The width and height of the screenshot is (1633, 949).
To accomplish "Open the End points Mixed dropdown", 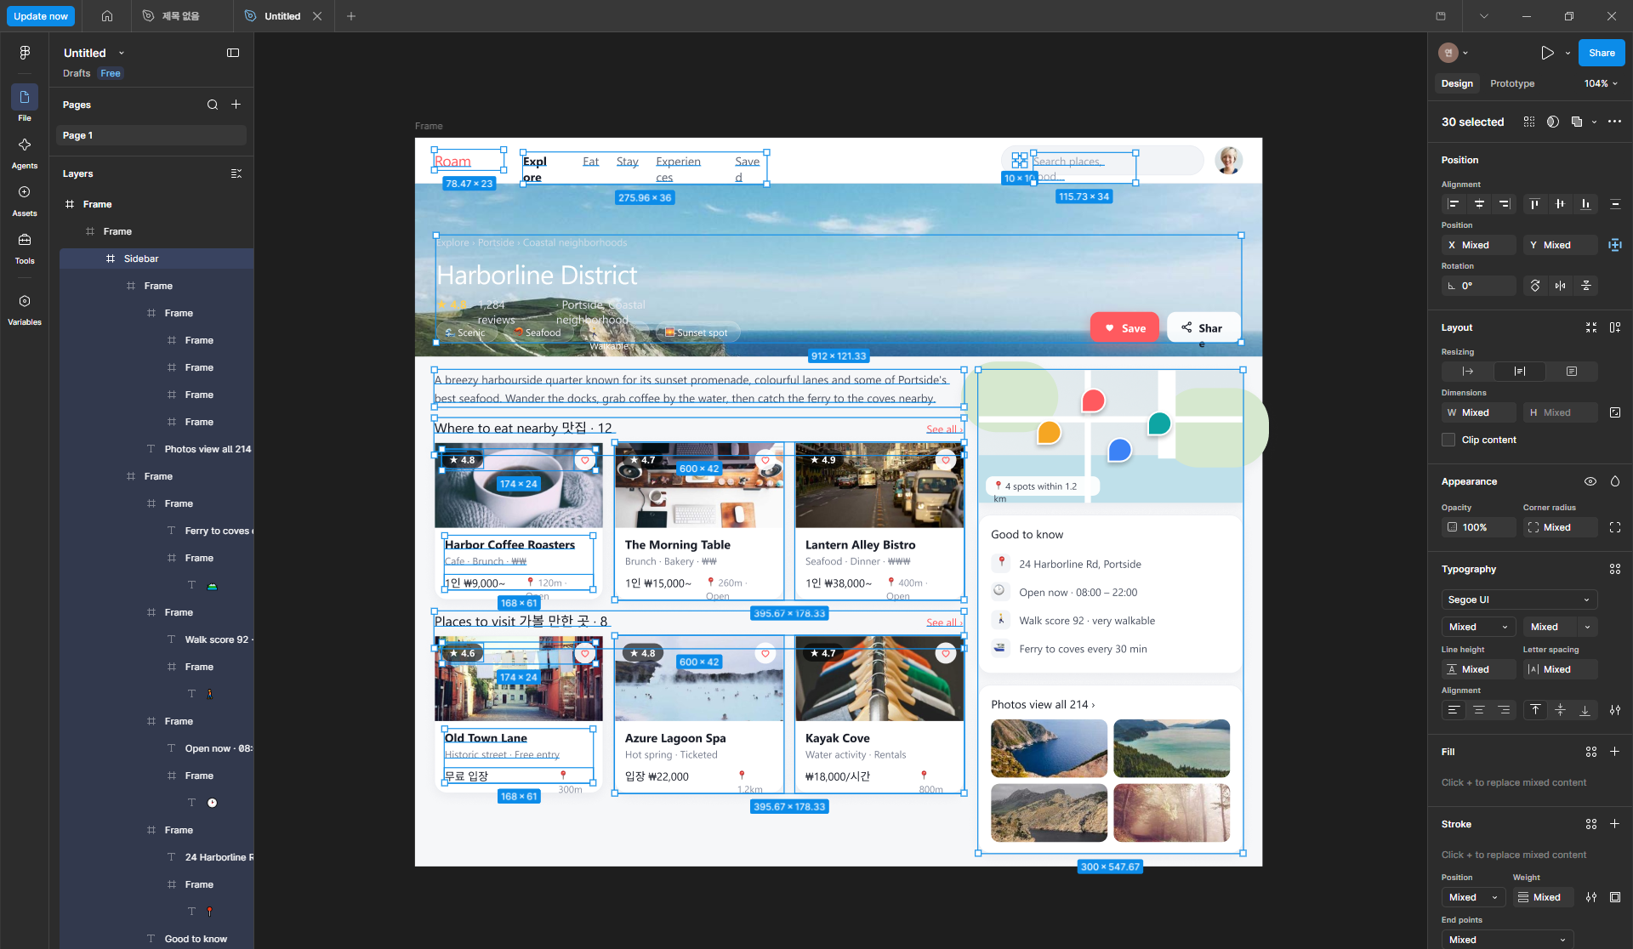I will pos(1507,940).
